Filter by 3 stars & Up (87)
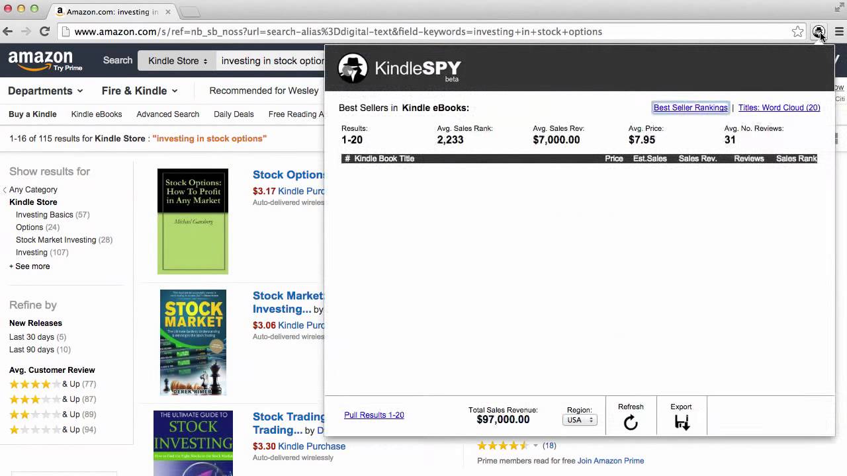The image size is (847, 476). coord(52,399)
